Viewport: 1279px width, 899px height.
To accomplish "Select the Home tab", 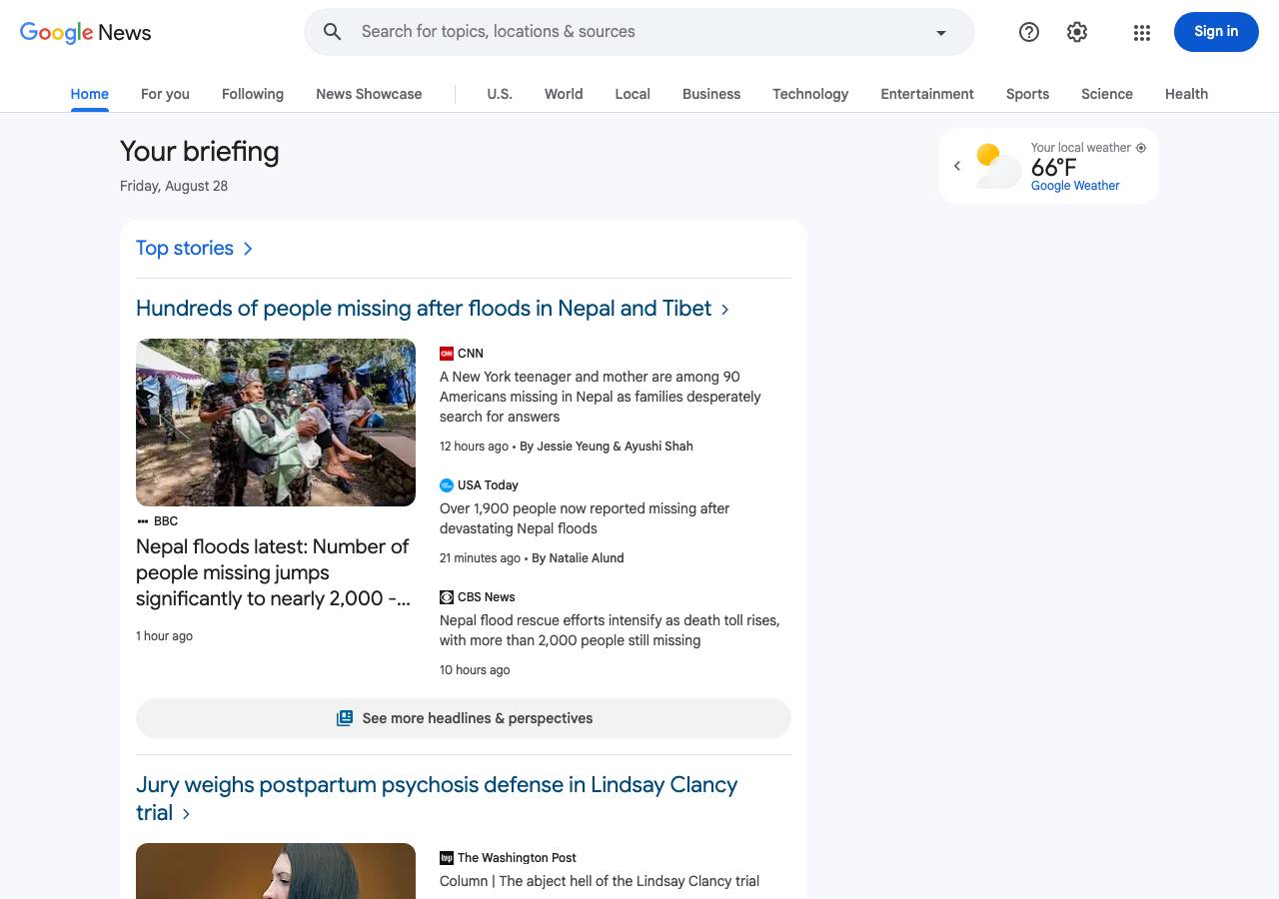I will pyautogui.click(x=90, y=94).
